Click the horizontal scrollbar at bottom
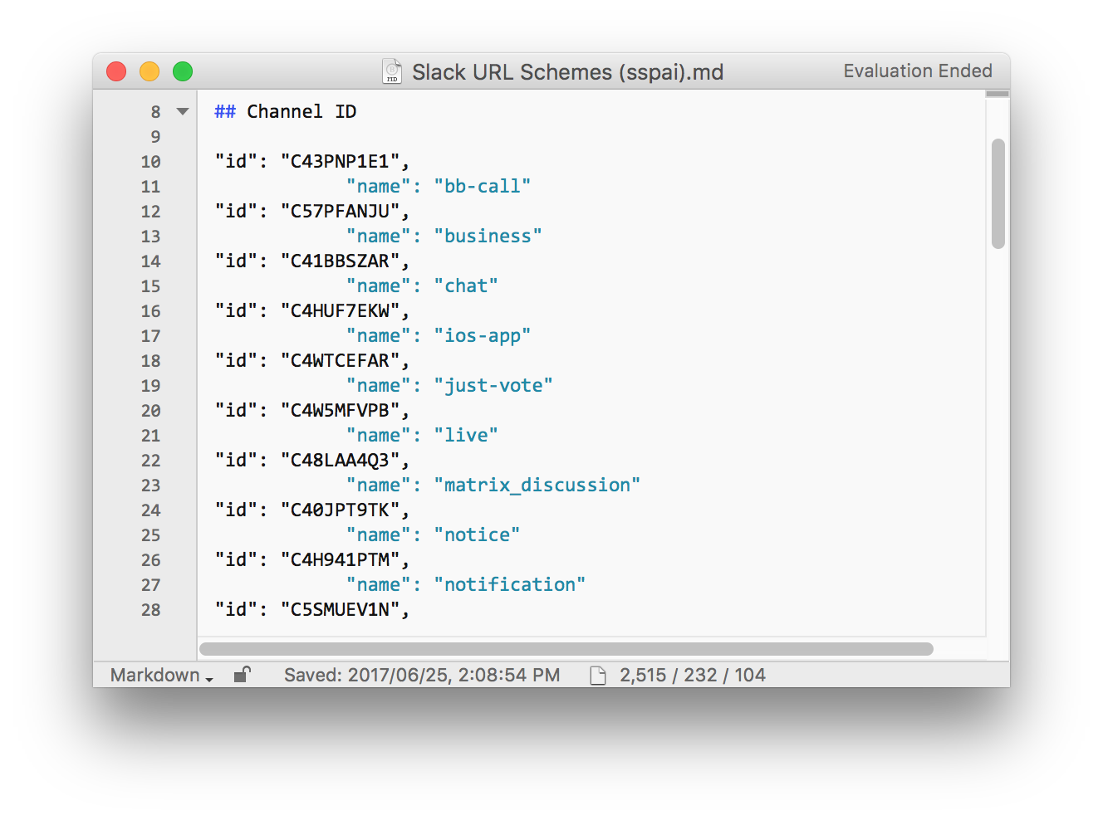The height and width of the screenshot is (820, 1103). click(566, 649)
